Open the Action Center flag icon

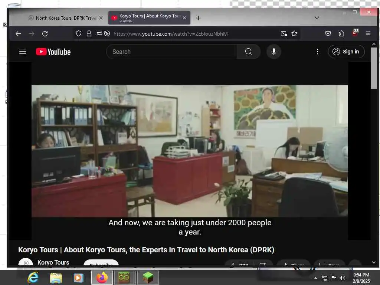click(x=334, y=278)
